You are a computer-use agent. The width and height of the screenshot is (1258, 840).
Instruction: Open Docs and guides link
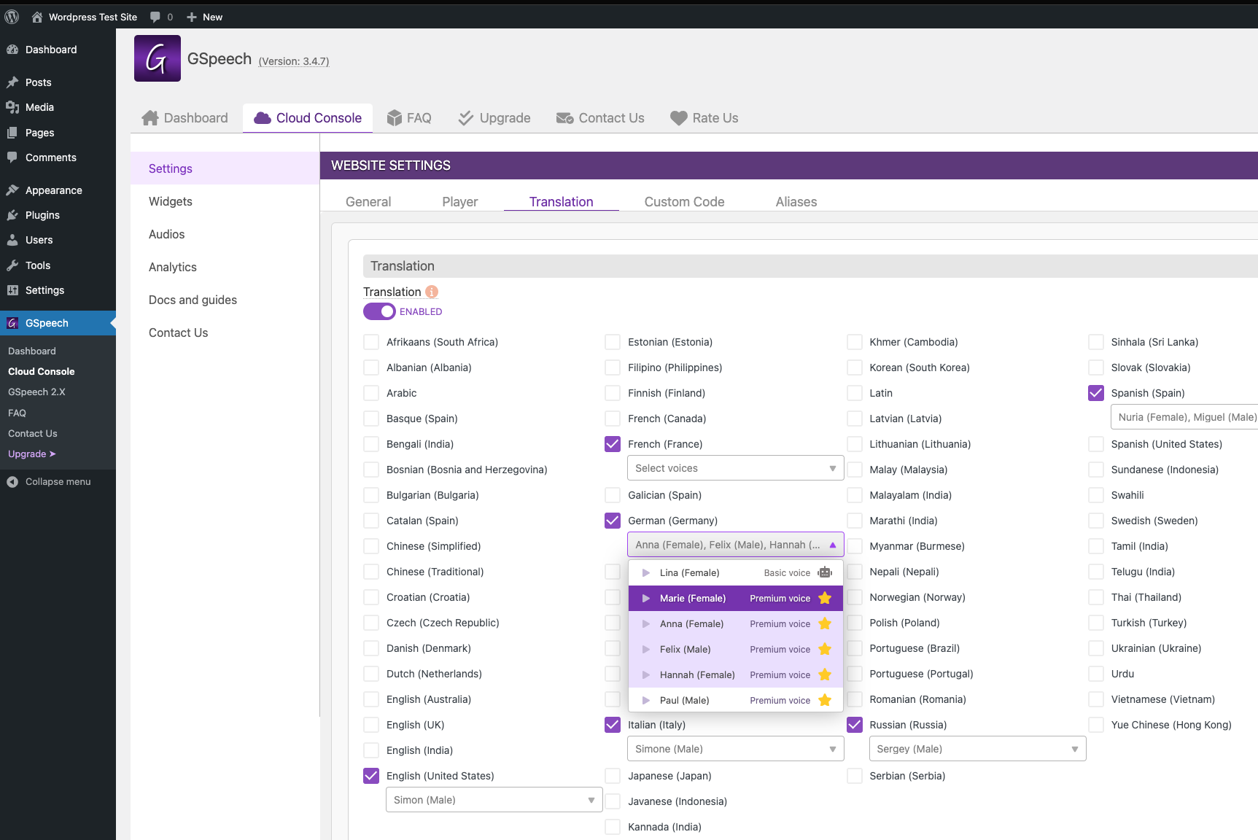(193, 300)
